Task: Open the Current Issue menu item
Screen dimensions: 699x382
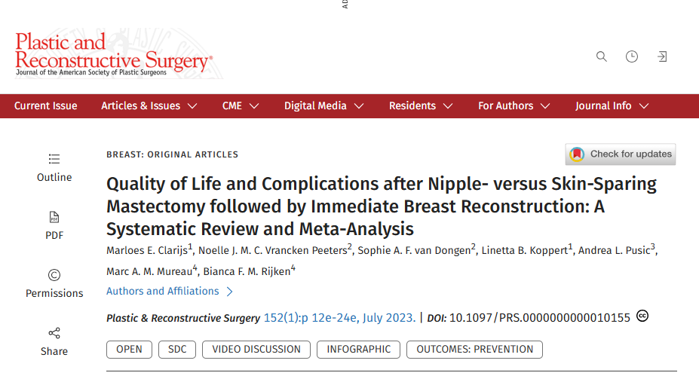Action: tap(45, 106)
